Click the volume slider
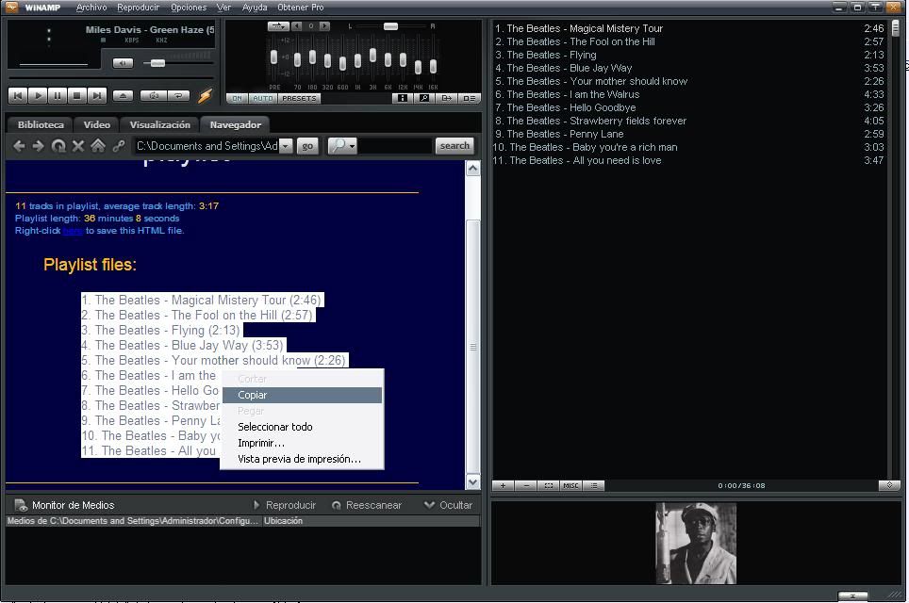 [x=157, y=63]
